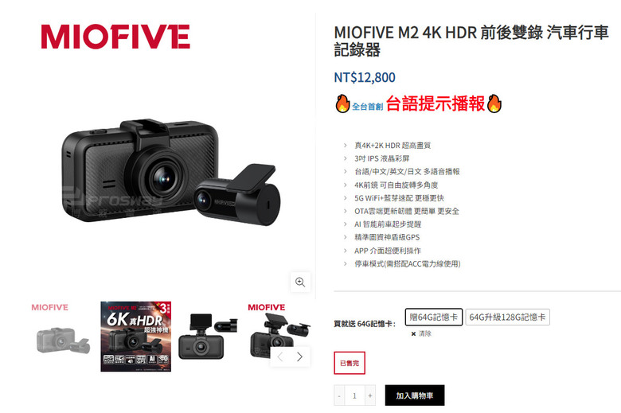The width and height of the screenshot is (621, 413).
Task: Select the 贈64G記憶卡 option
Action: pos(434,318)
